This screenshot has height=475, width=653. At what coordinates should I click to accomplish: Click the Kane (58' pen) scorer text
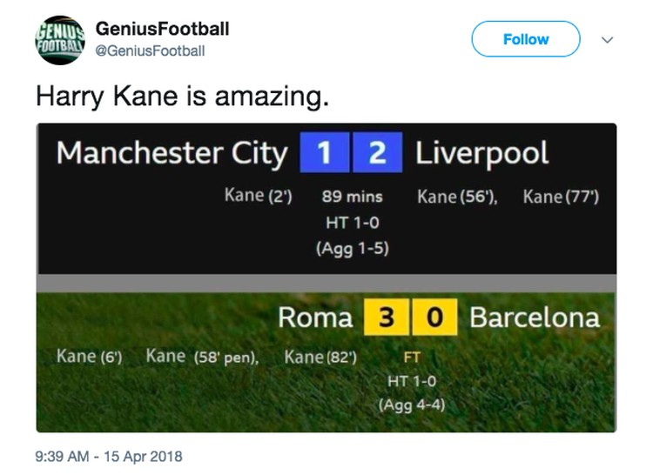point(202,357)
